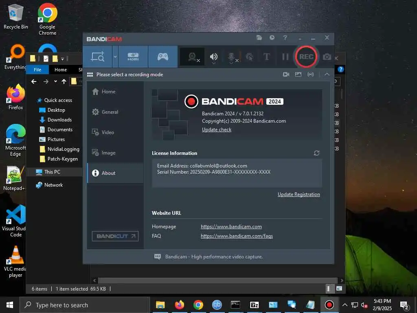The image size is (417, 313).
Task: Take screenshot with camera icon
Action: [327, 57]
